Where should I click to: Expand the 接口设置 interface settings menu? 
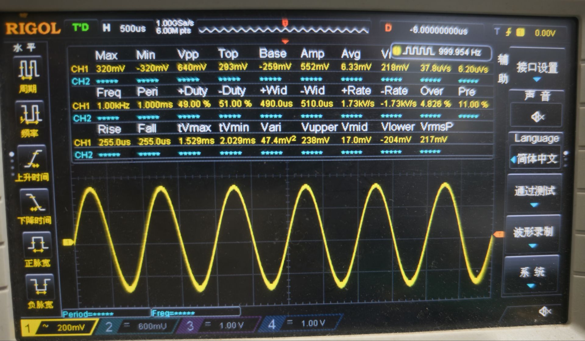pos(537,70)
